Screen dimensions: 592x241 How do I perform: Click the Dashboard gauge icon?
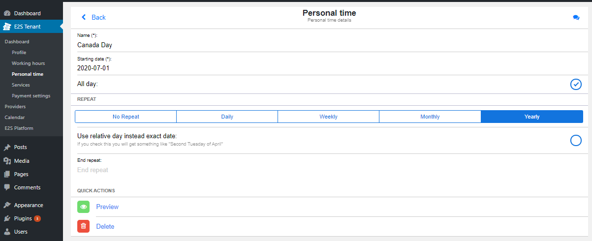coord(7,13)
